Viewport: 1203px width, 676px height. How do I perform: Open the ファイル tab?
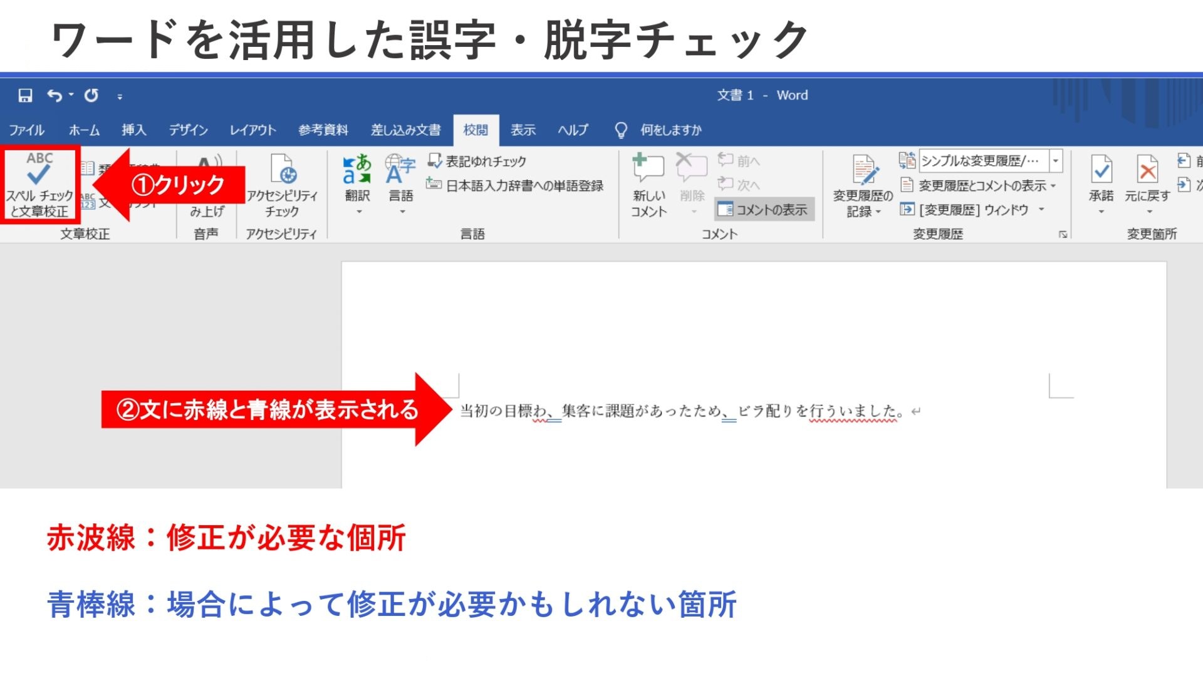pos(26,130)
